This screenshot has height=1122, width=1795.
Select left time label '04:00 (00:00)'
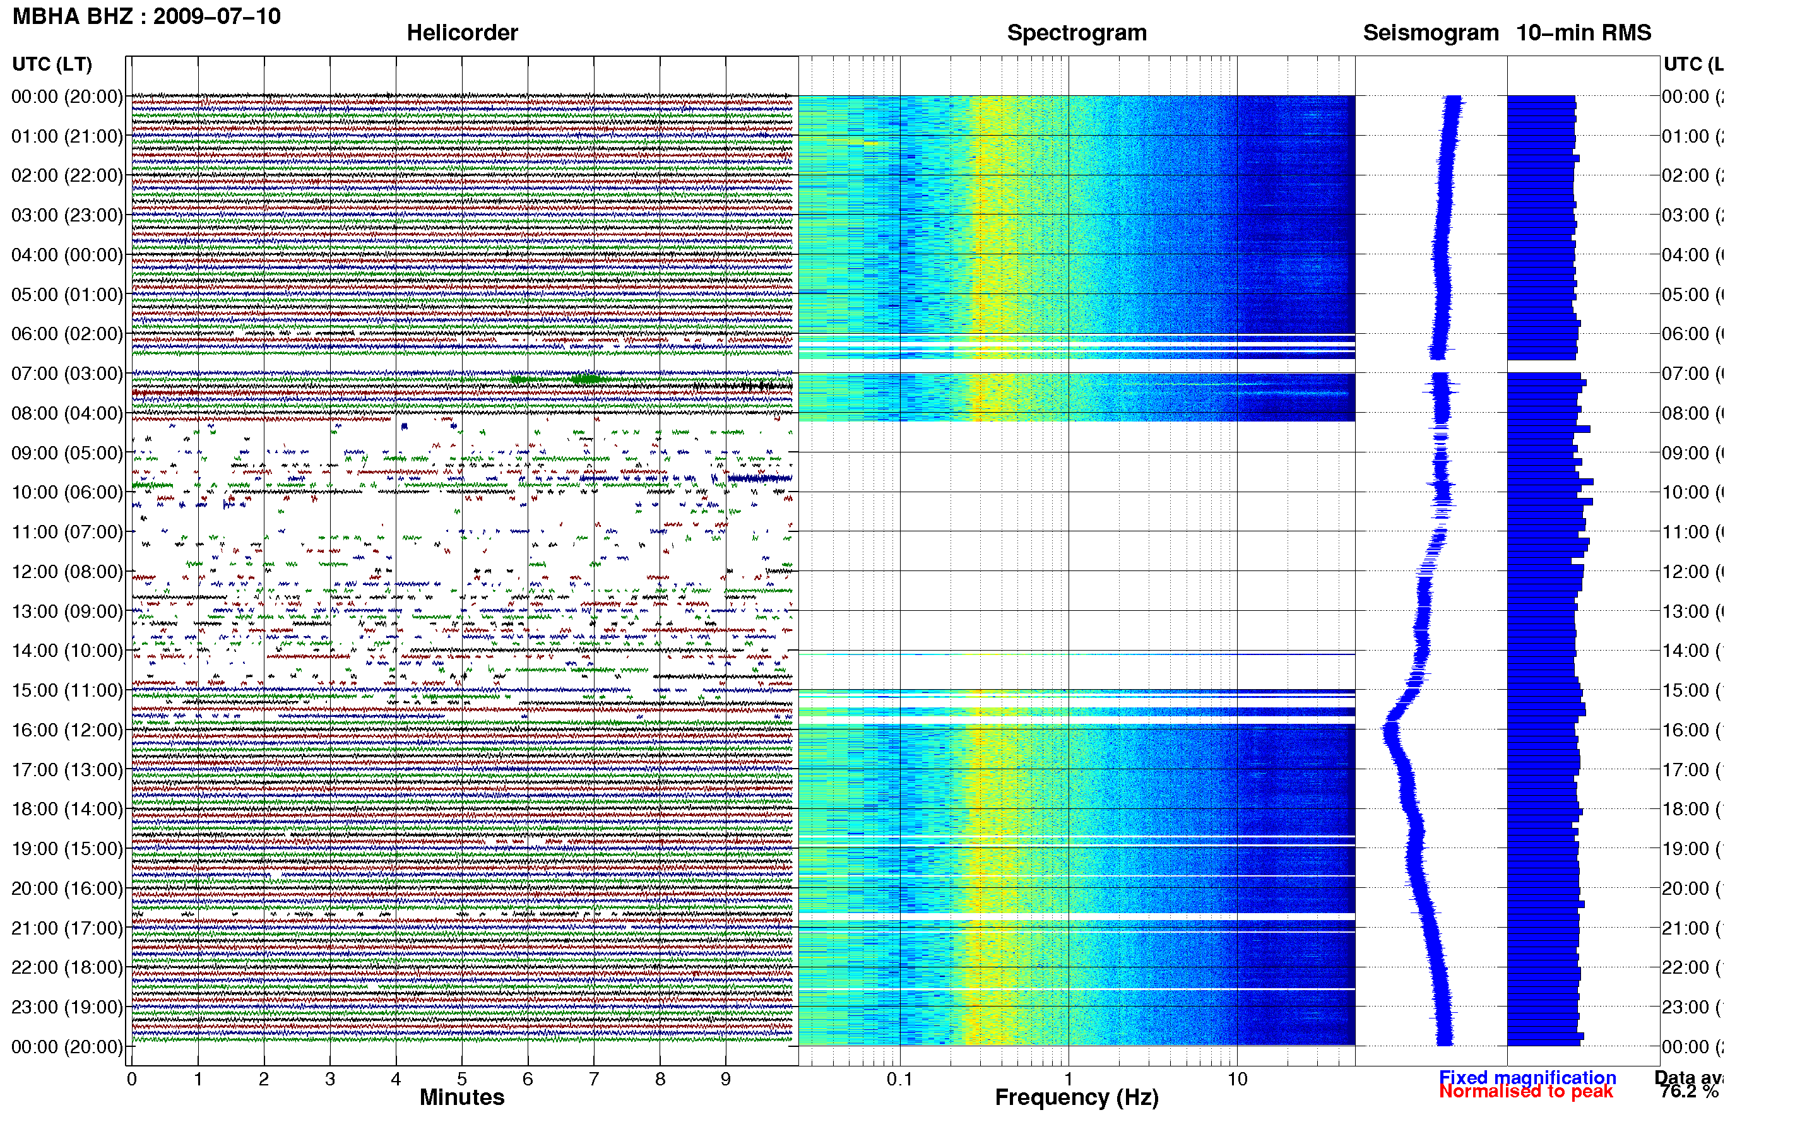[x=67, y=256]
